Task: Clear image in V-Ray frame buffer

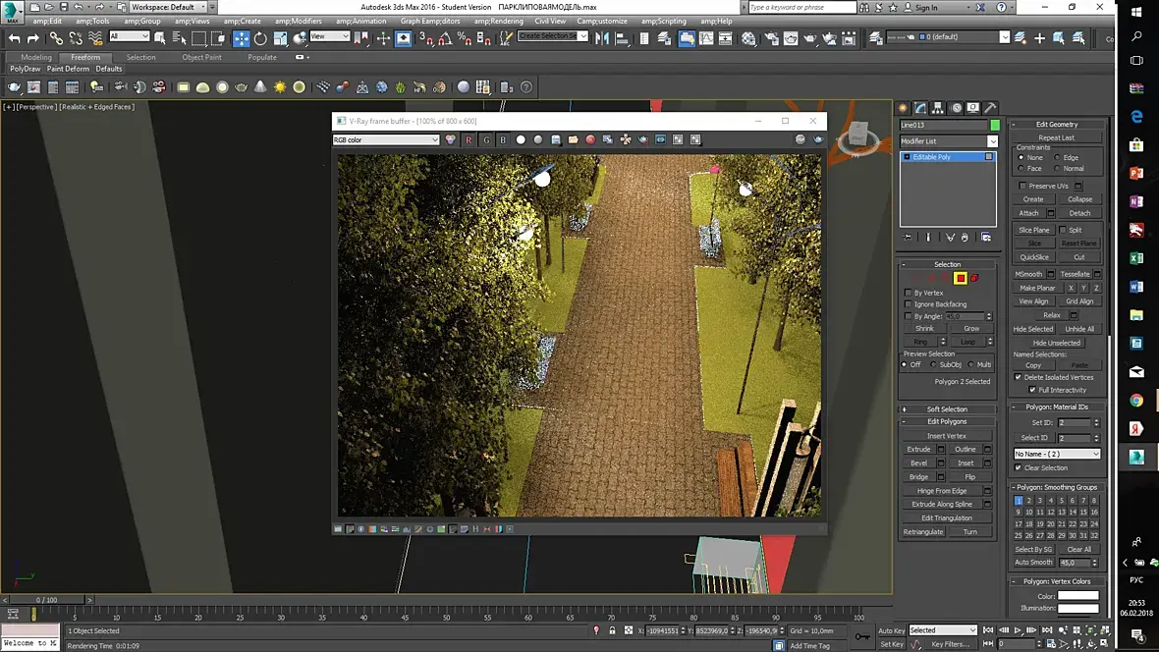Action: [x=590, y=139]
